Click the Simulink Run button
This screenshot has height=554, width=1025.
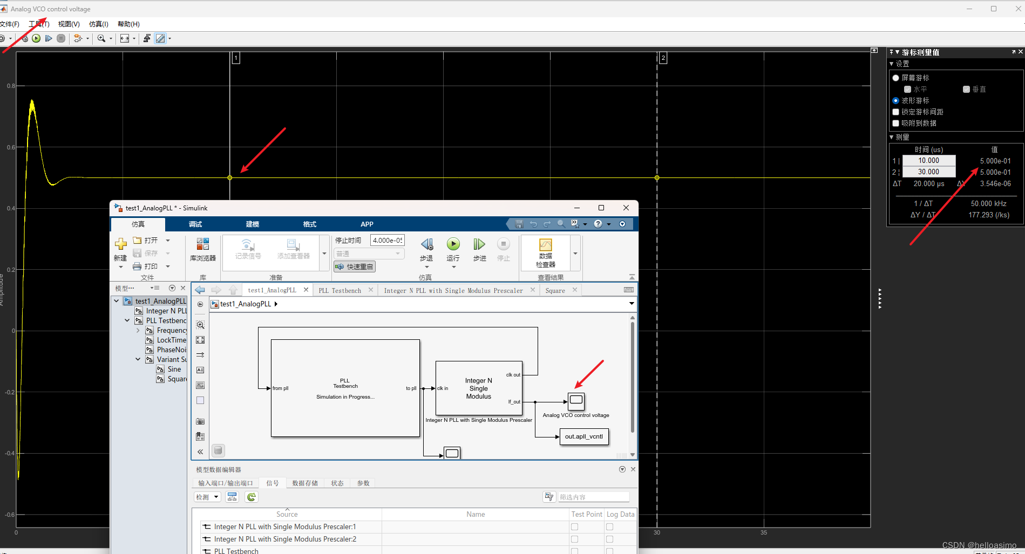(453, 250)
